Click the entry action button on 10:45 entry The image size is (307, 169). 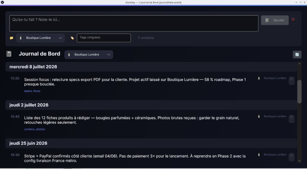[x=291, y=119]
